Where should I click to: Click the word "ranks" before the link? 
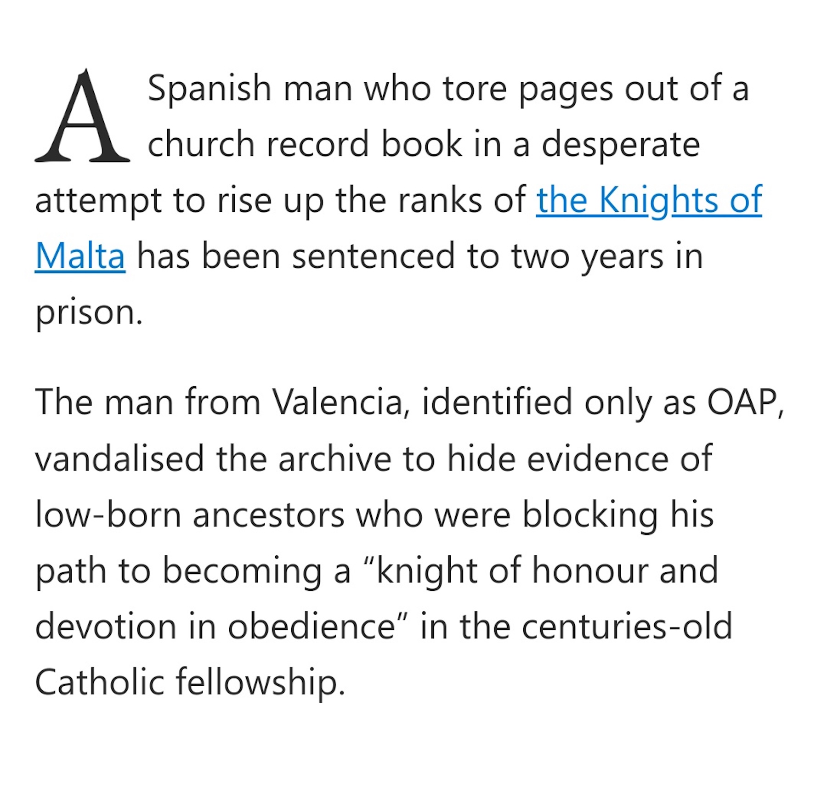pyautogui.click(x=440, y=200)
